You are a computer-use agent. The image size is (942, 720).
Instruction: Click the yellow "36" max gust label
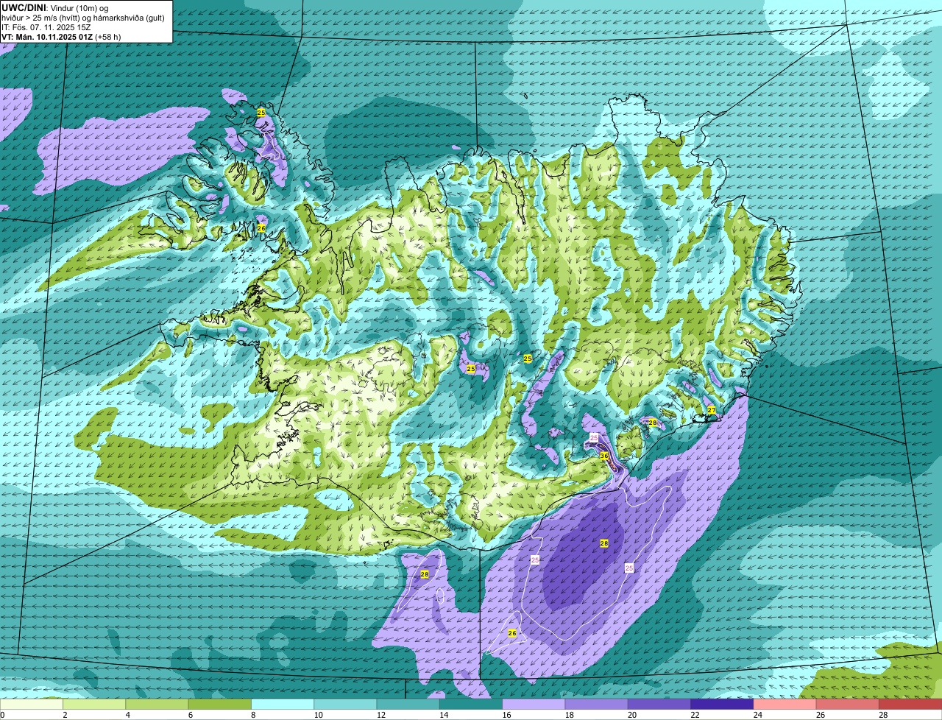(604, 456)
